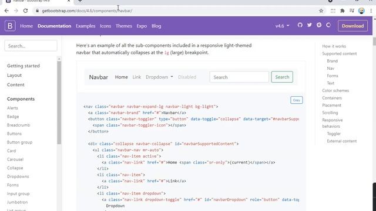This screenshot has width=376, height=211.
Task: Jump to Containers section
Action: pos(332,98)
